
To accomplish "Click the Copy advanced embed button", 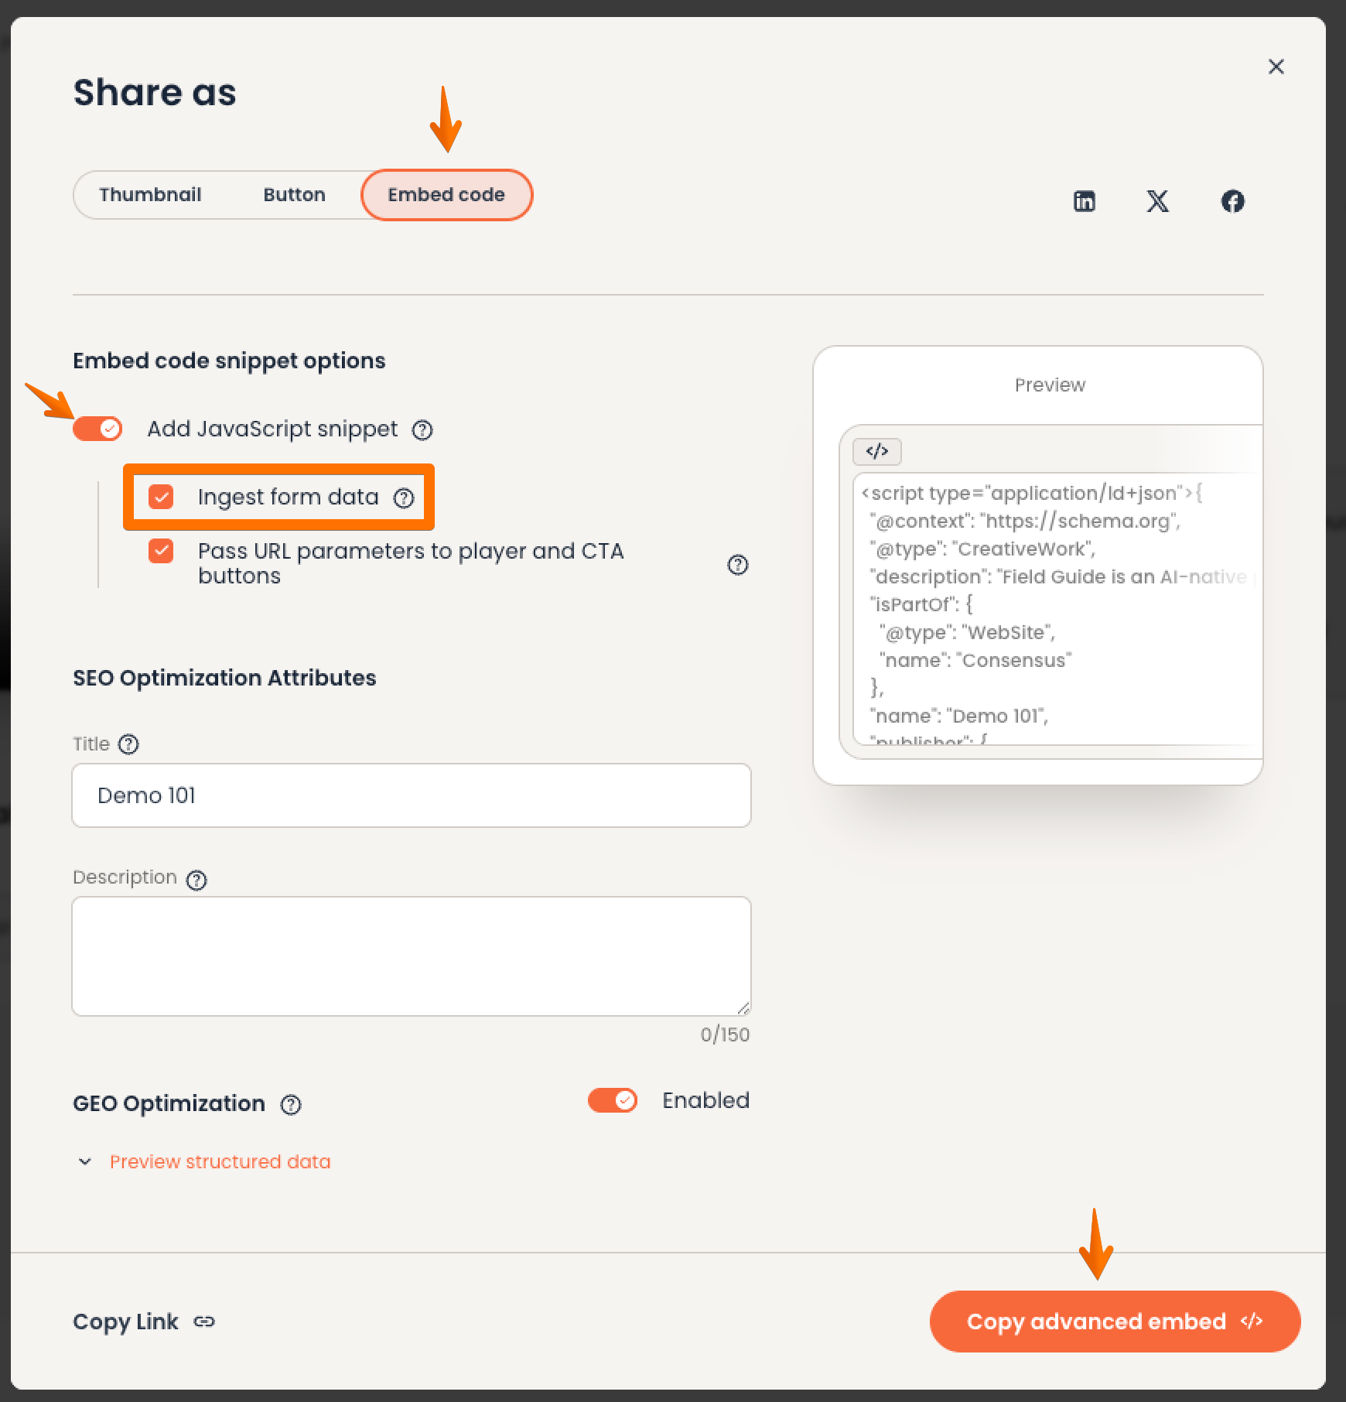I will tap(1115, 1321).
